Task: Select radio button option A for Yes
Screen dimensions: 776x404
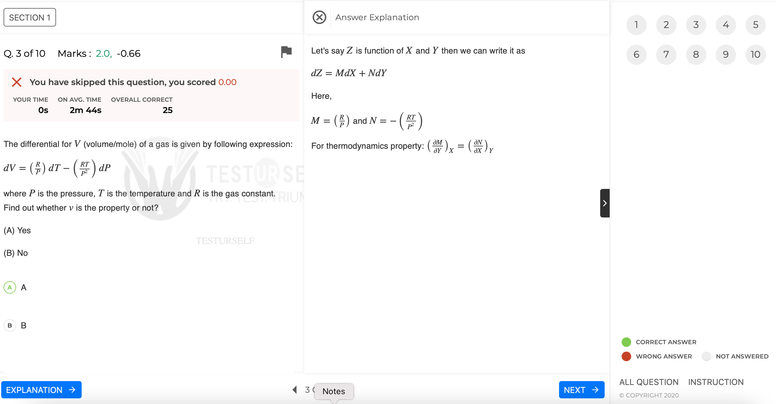Action: coord(10,287)
